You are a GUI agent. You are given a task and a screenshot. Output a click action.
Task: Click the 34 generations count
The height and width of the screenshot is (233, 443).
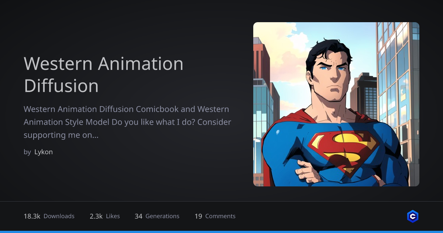pyautogui.click(x=138, y=216)
